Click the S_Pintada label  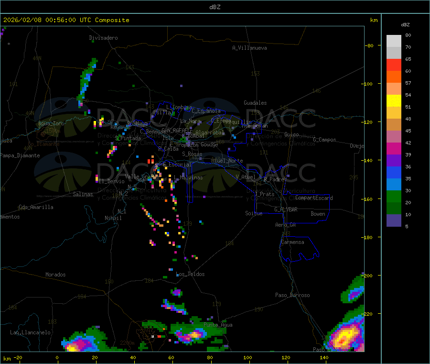(128, 138)
